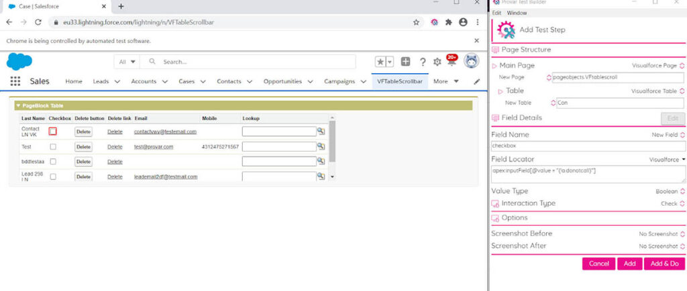Screen dimensions: 687x291
Task: Open lookup icon for Lead 298 LN row
Action: point(321,176)
